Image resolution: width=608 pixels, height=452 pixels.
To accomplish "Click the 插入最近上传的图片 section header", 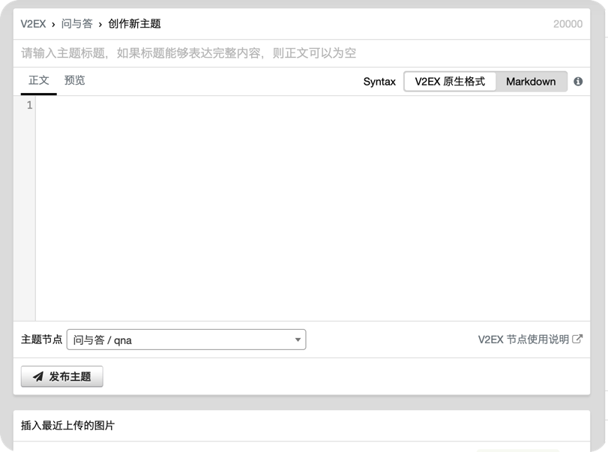I will pyautogui.click(x=68, y=426).
